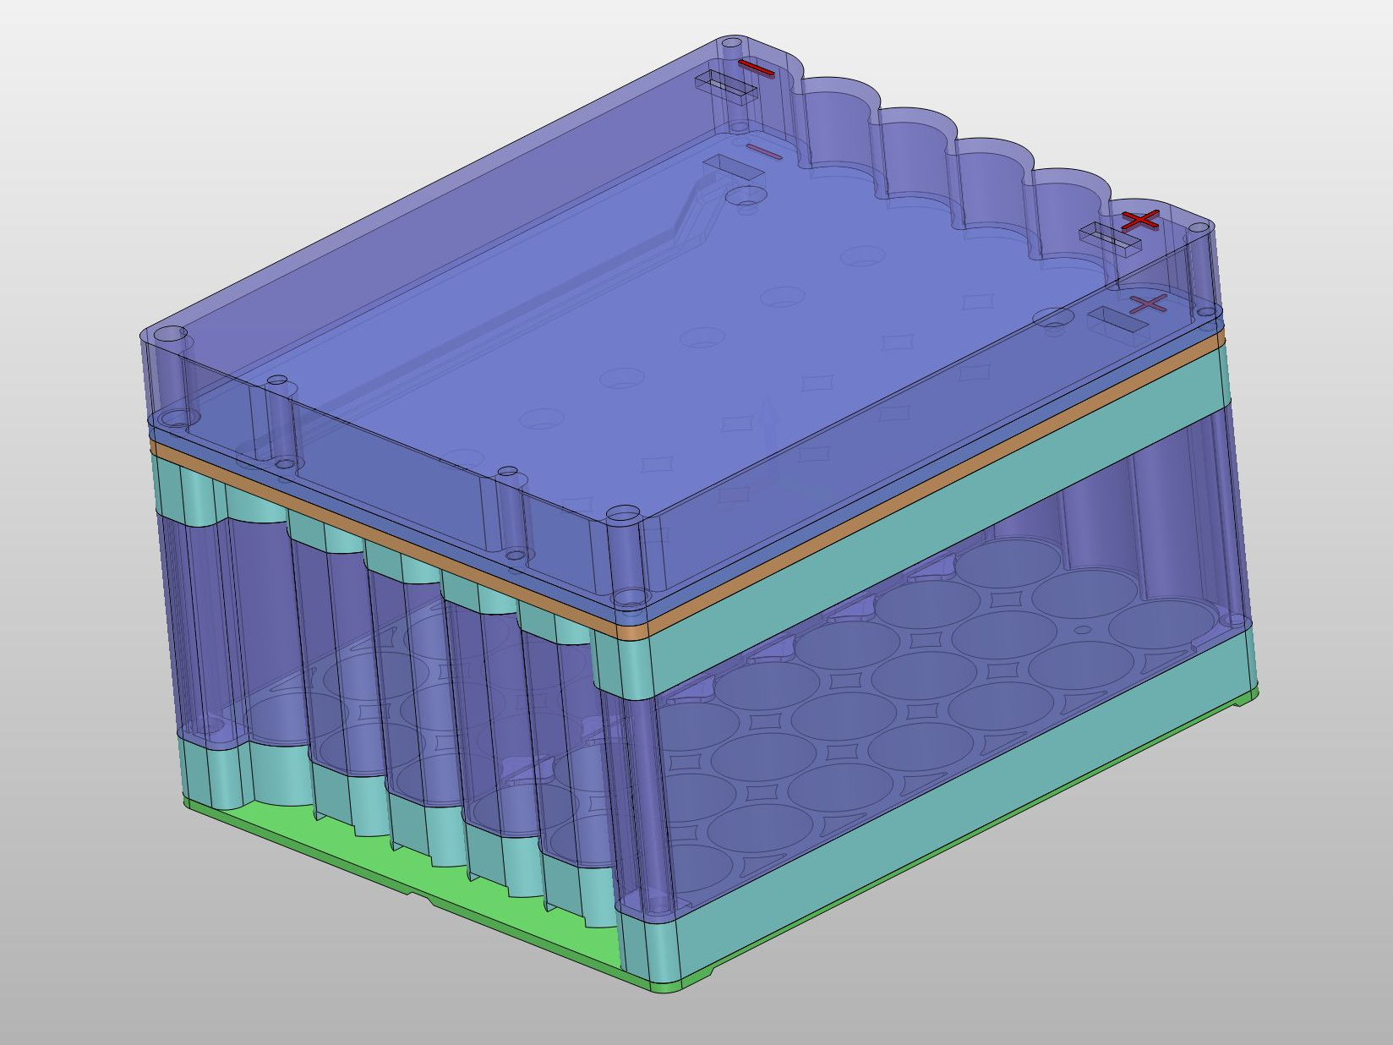
Task: Click the bright red plus mark on the lid top
Action: (1140, 222)
